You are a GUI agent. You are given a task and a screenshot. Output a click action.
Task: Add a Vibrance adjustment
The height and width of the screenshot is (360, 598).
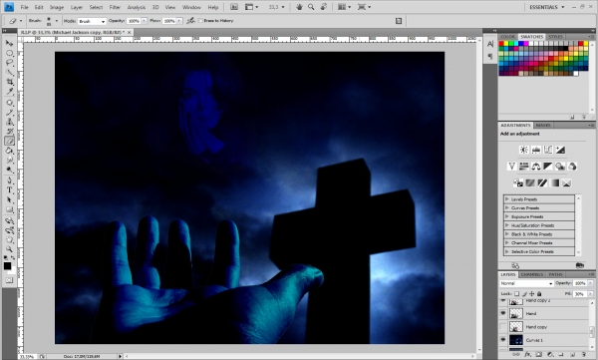[x=512, y=167]
